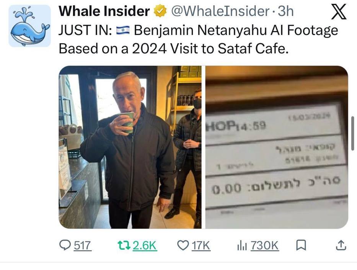Click the reply speech bubble icon
This screenshot has height=270, width=357.
tap(65, 245)
